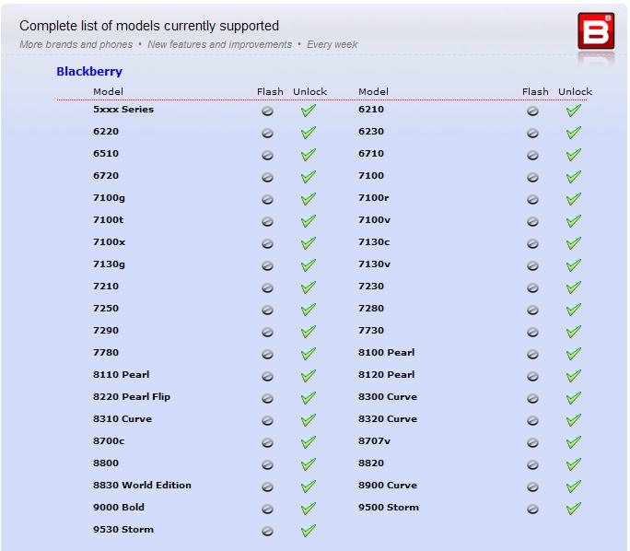Screen dimensions: 630x551
Task: Click the Unlock checkmark for 9530 Storm
Action: point(309,531)
